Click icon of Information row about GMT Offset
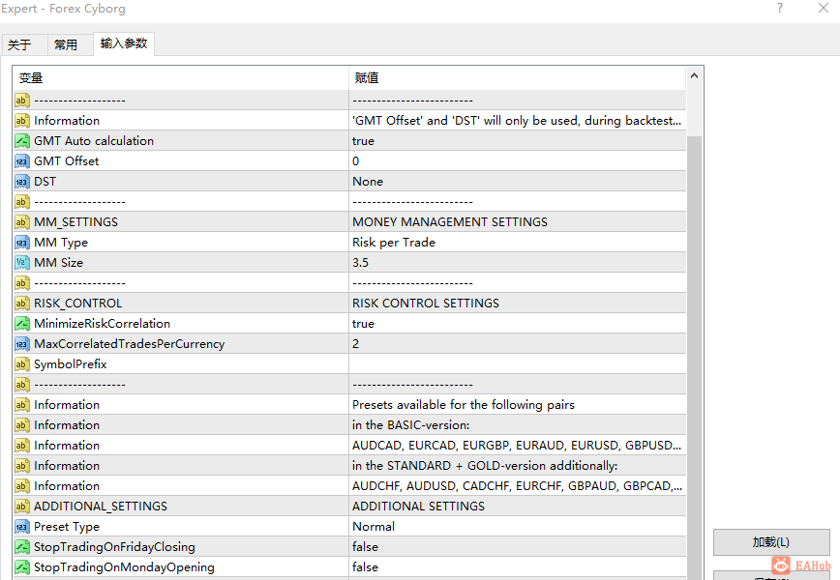Screen dimensions: 840x580 (22, 121)
